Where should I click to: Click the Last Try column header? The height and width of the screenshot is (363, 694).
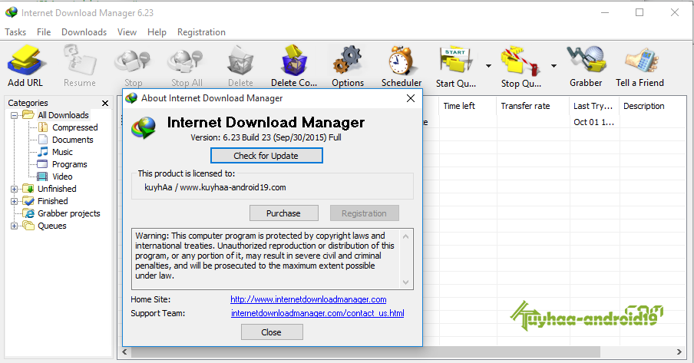(594, 106)
